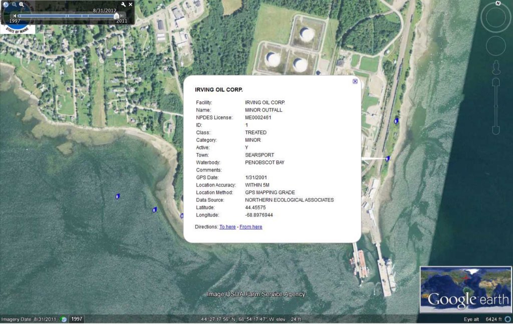Step forward to later imagery date
Viewport: 513px width, 324px height.
(122, 15)
